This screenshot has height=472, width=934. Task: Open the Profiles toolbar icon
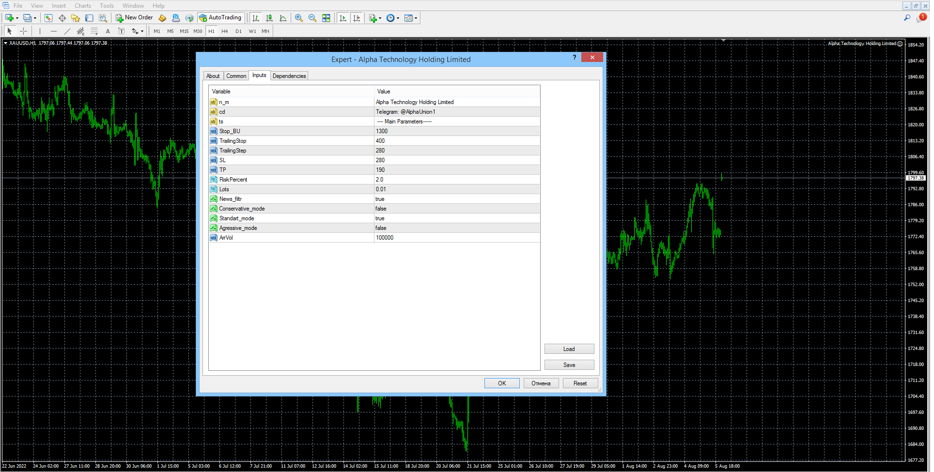(x=28, y=18)
